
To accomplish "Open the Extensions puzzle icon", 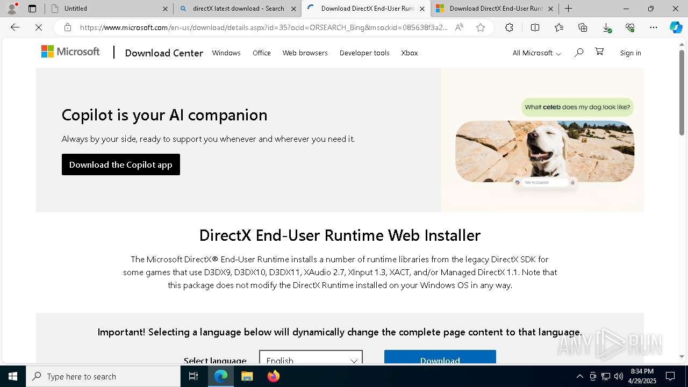I will tap(509, 27).
